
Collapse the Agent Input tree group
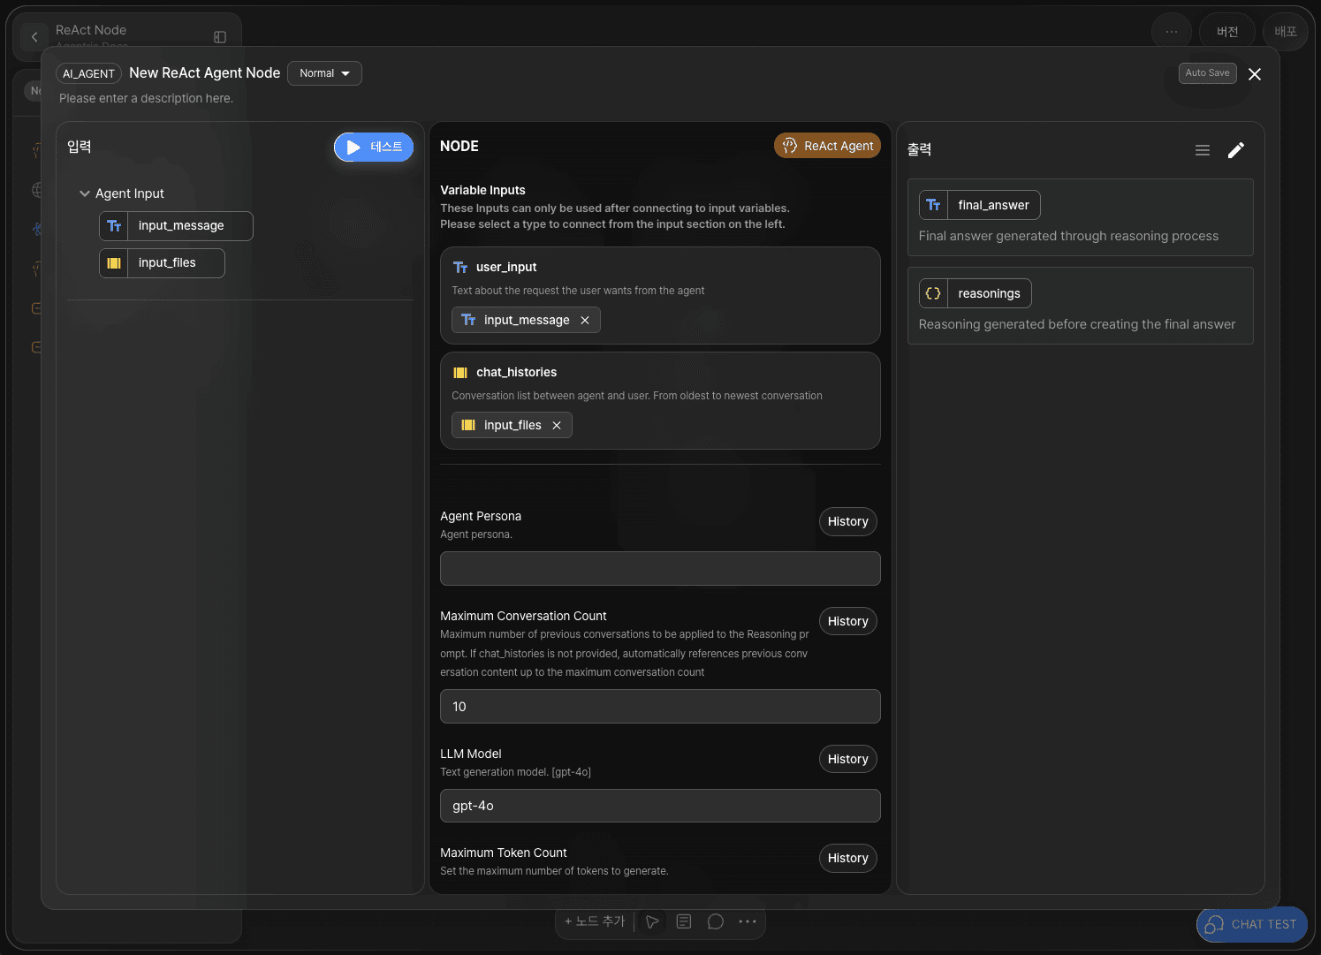(85, 193)
